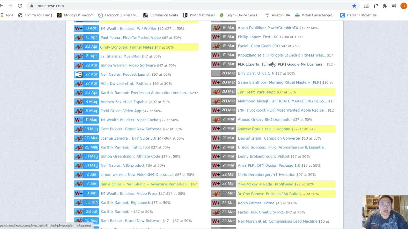
Task: Click the Commission Hero globe favicon
Action: tap(20, 15)
